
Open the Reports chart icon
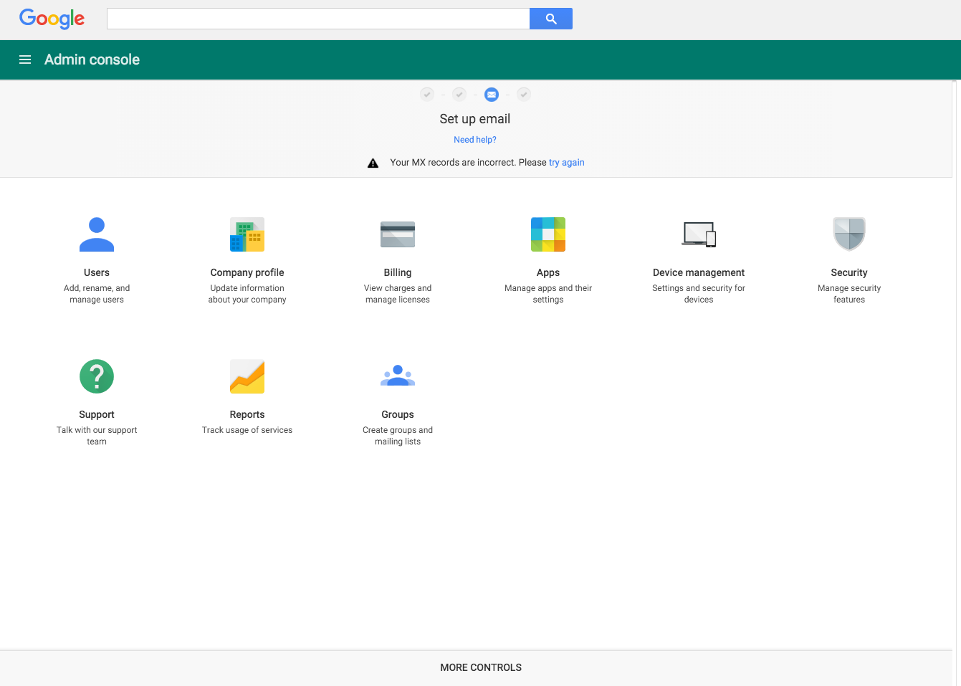tap(247, 376)
